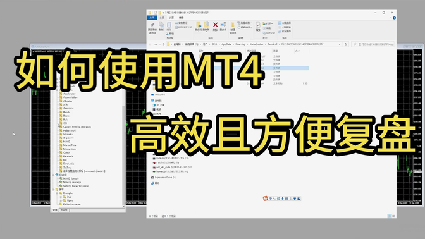The width and height of the screenshot is (425, 239).
Task: Collapse the Examples folder in navigator
Action: (57, 193)
